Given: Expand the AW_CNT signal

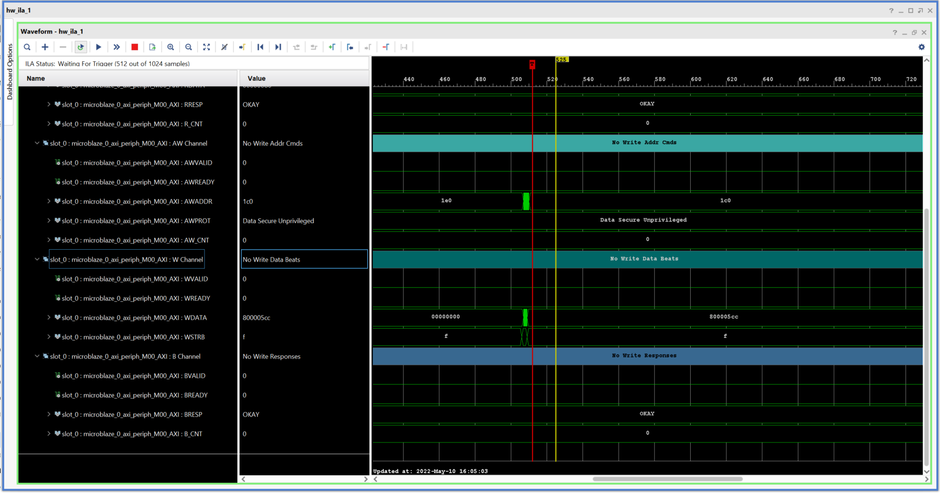Looking at the screenshot, I should point(49,240).
